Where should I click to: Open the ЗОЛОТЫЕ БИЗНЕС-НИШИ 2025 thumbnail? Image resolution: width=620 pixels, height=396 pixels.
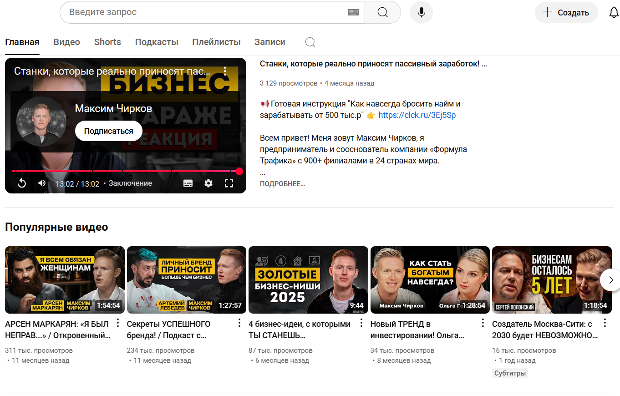tap(308, 280)
